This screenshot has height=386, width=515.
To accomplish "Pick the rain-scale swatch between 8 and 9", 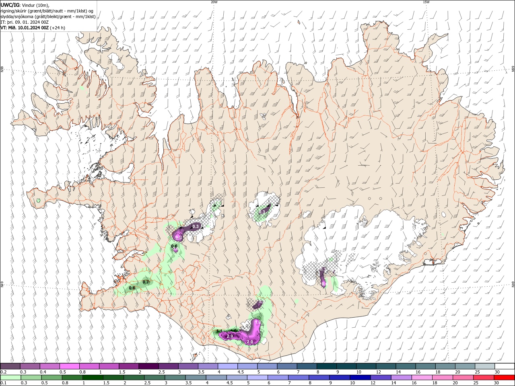I will [319, 378].
